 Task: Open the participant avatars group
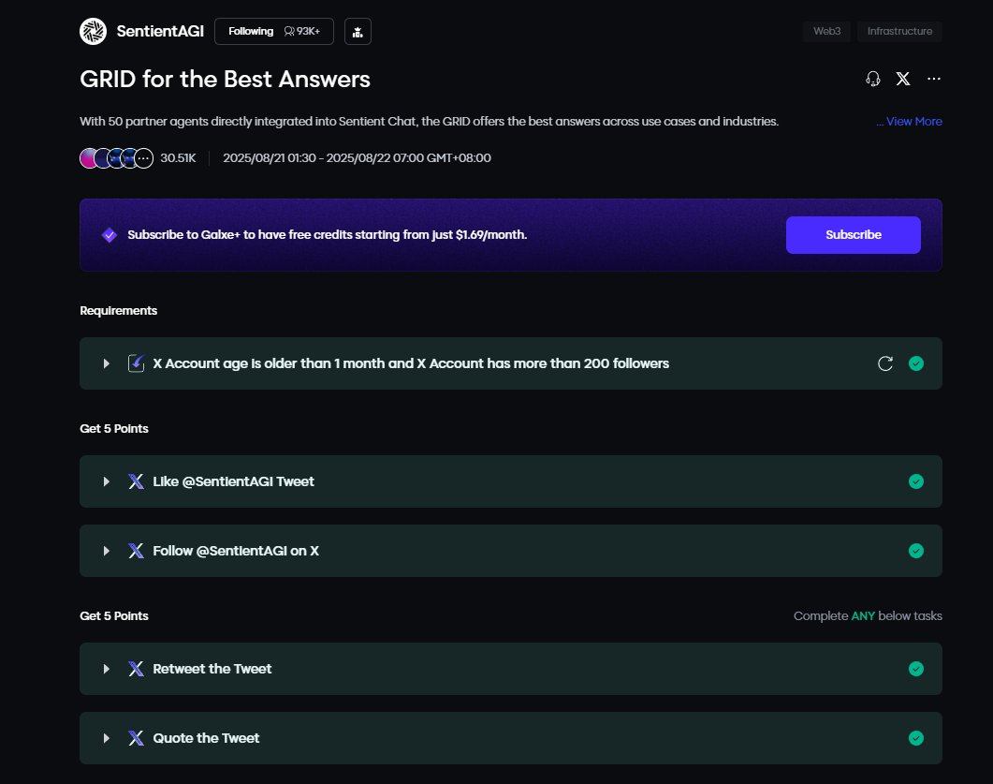pos(117,157)
